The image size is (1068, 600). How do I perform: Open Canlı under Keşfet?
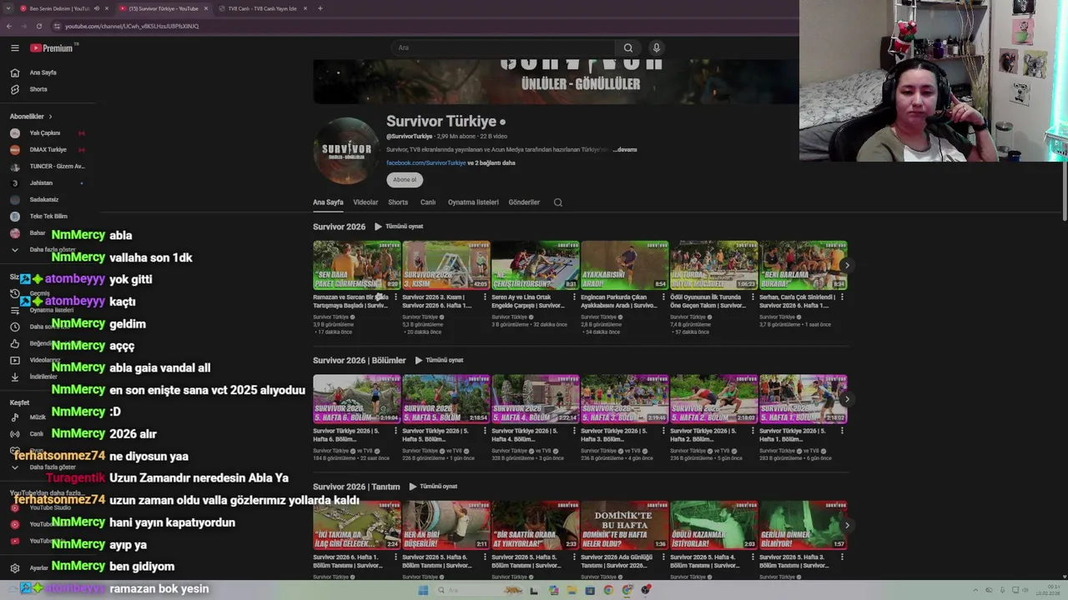(37, 434)
